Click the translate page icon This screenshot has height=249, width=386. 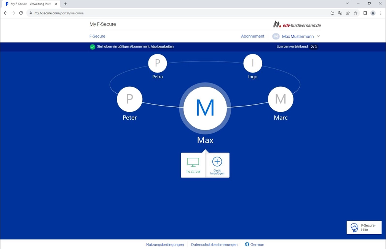pos(340,13)
